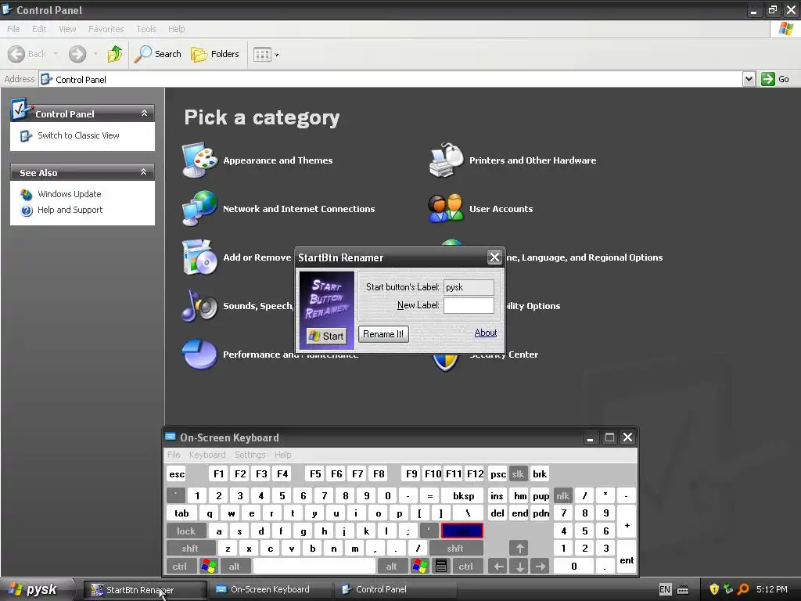Screen dimensions: 801x601
Task: Click the left arrow key
Action: click(498, 567)
